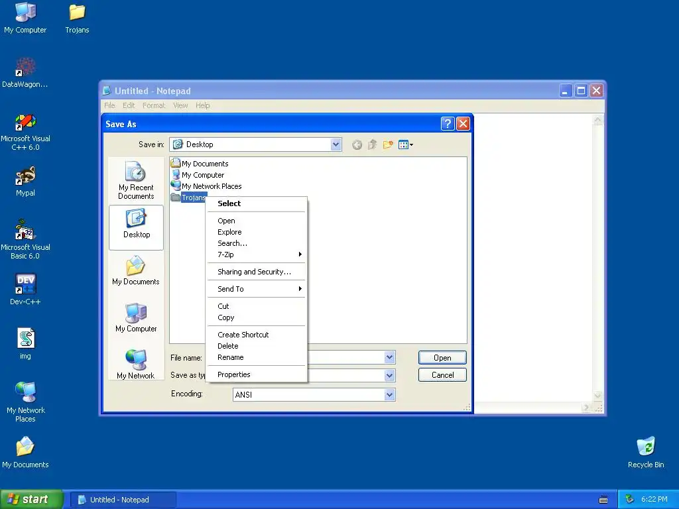Click the Safely Remove Hardware tray icon
The height and width of the screenshot is (509, 679).
click(x=630, y=500)
